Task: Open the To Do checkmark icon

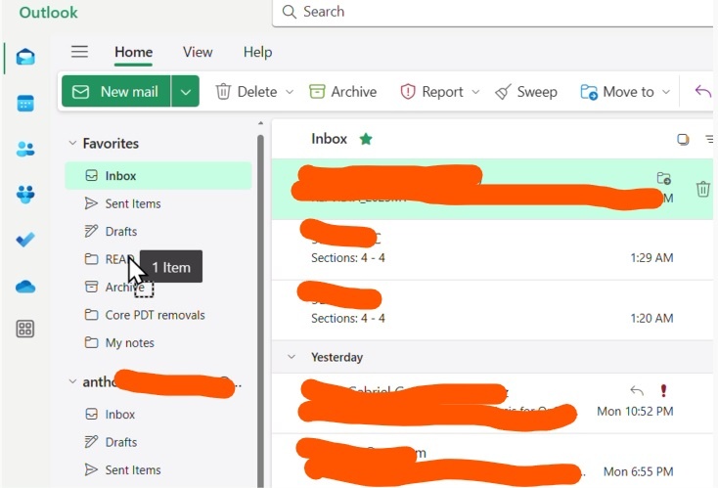Action: [x=25, y=239]
